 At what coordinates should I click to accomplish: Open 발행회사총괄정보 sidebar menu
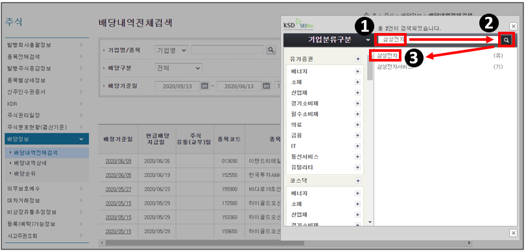coord(47,45)
